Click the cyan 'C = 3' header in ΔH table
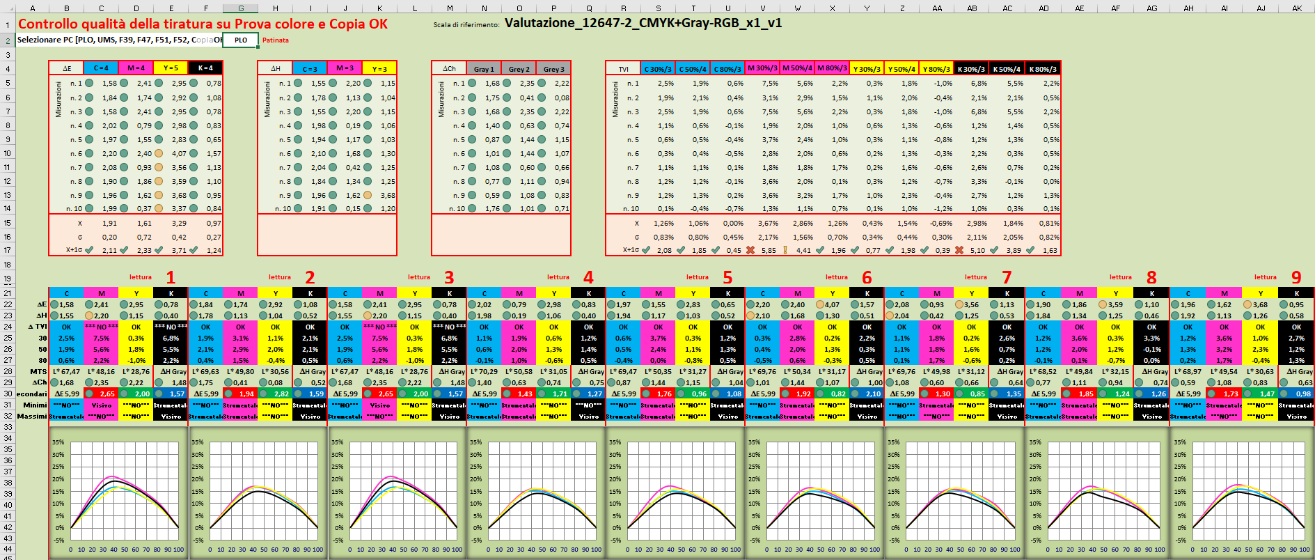This screenshot has width=1315, height=560. click(x=310, y=68)
